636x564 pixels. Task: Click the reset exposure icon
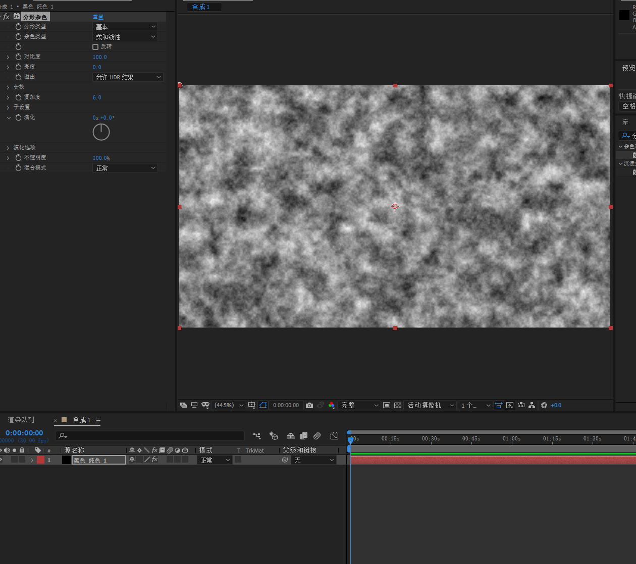(x=544, y=405)
